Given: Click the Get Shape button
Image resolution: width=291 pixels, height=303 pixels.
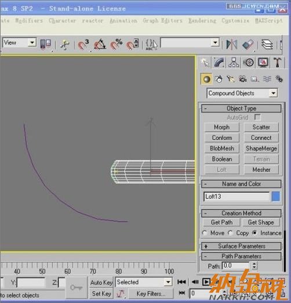Looking at the screenshot, I should [x=261, y=222].
